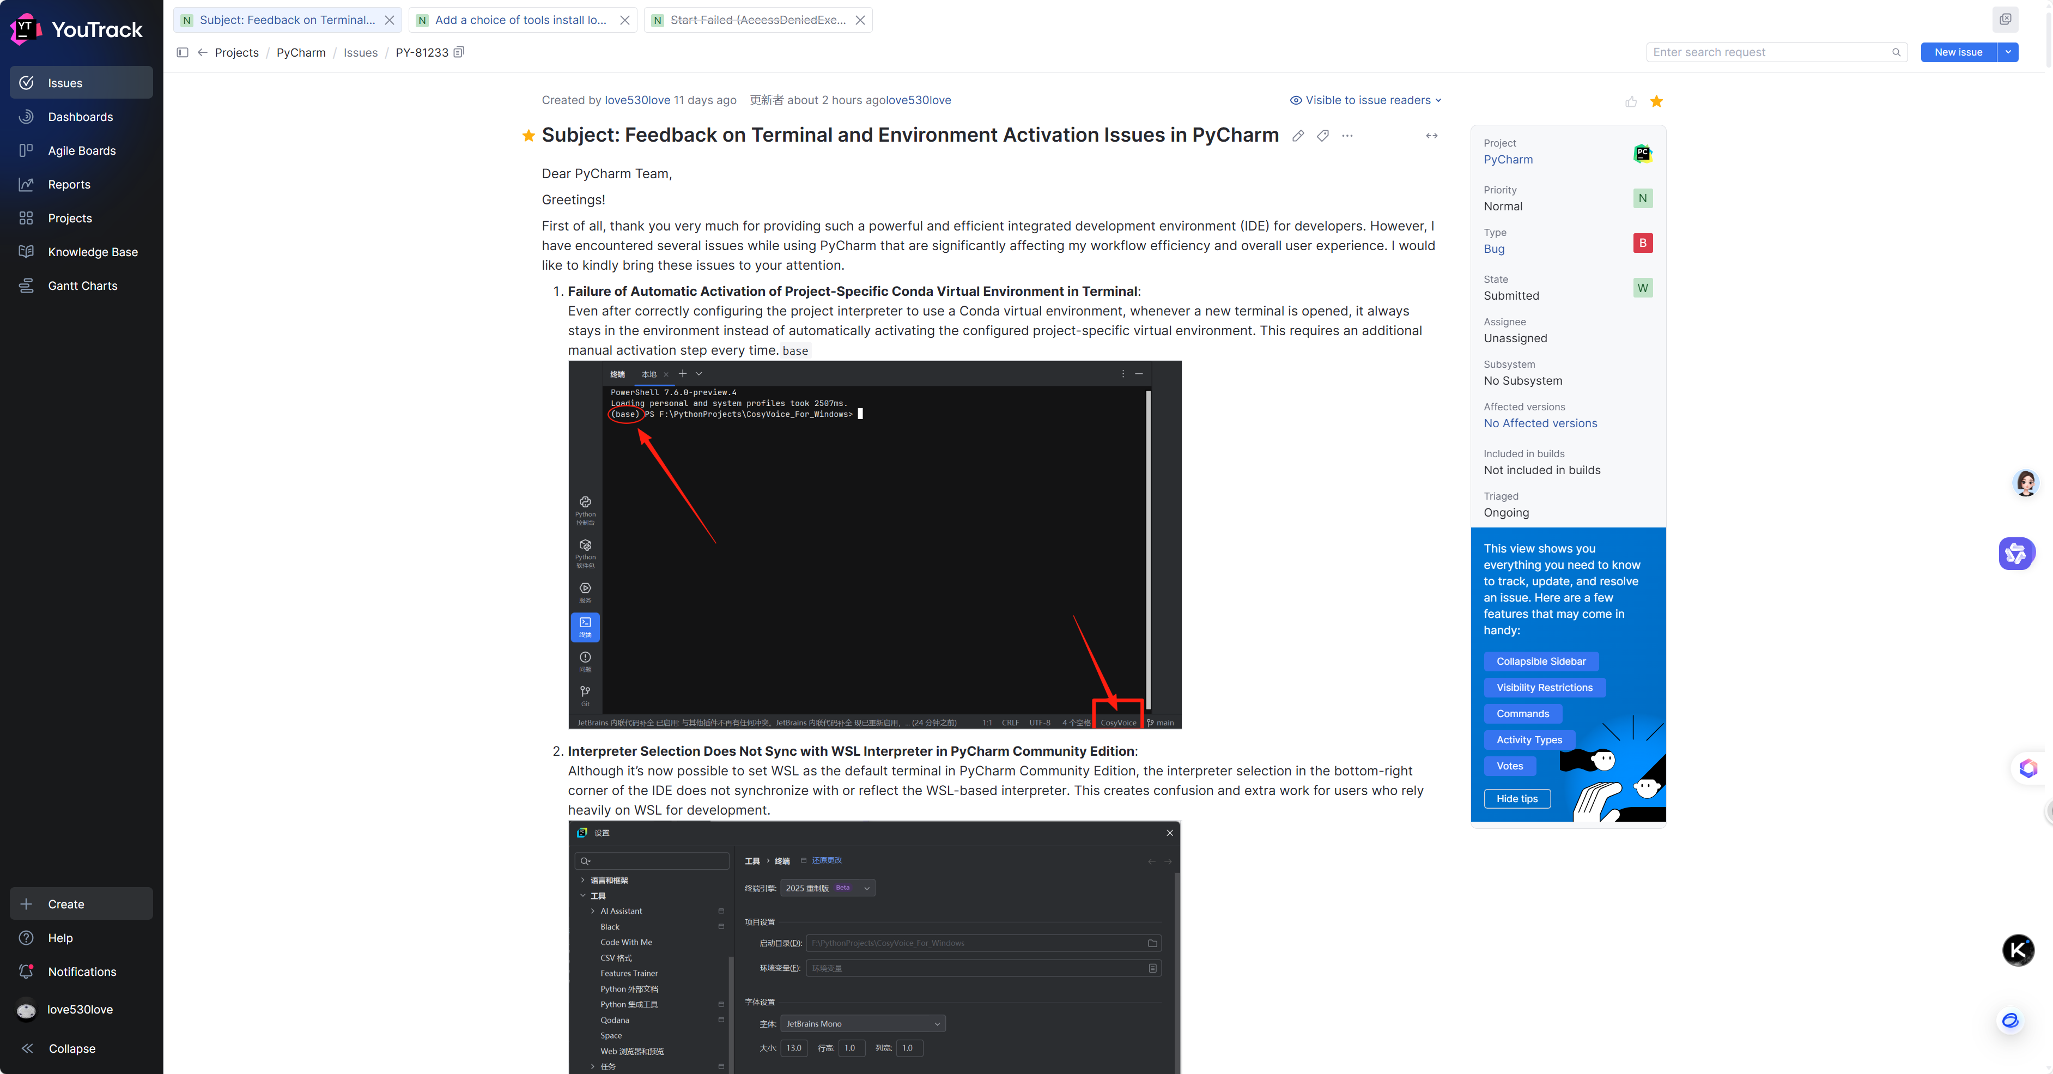Open Visible to issue readers dropdown
This screenshot has height=1074, width=2053.
[x=1365, y=100]
